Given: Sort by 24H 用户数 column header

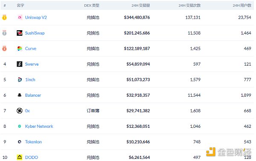Looking at the screenshot, I should click(242, 6).
